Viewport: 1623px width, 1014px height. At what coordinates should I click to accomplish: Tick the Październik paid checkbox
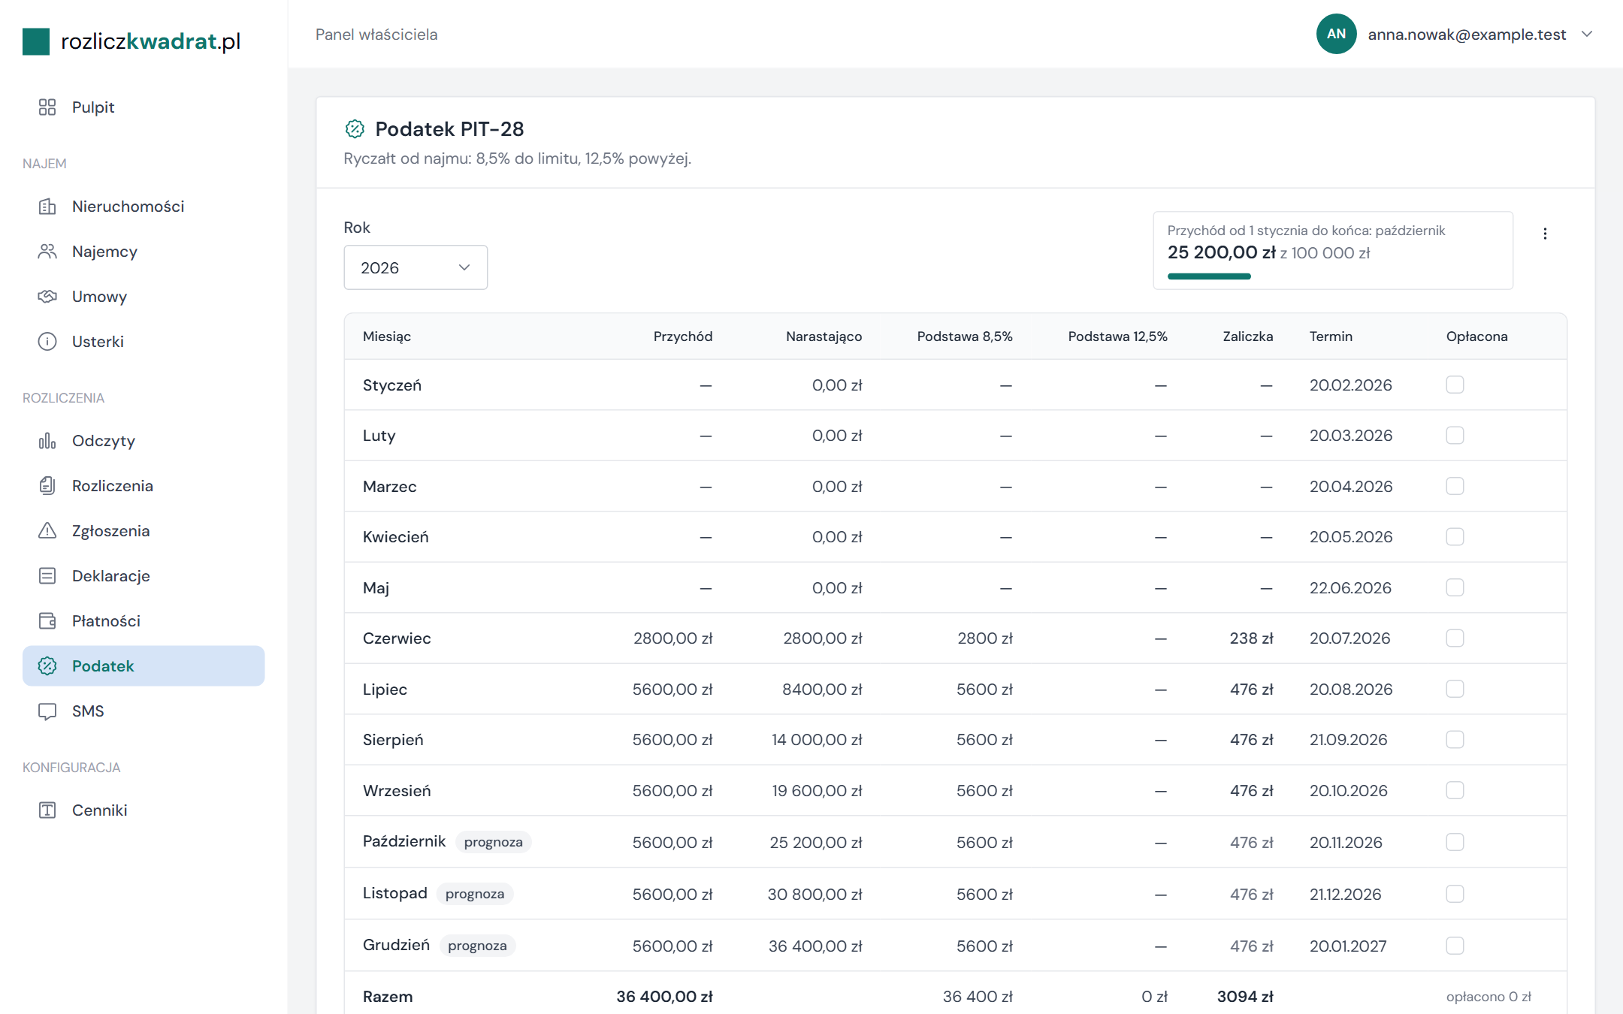coord(1455,842)
